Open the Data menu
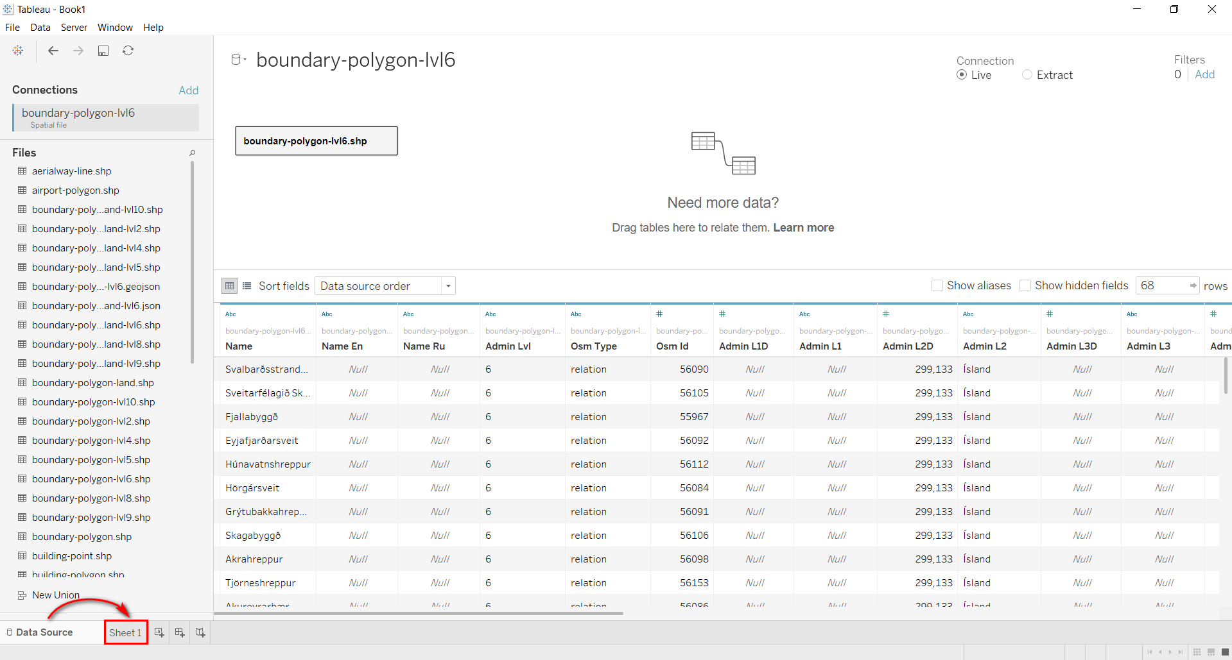The width and height of the screenshot is (1232, 660). (x=40, y=28)
